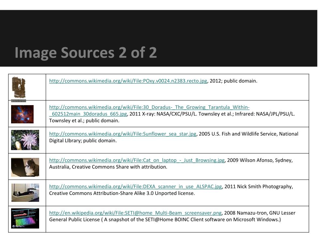Select the Tarantula nebula thumbnail
Screen dimensions: 334x250
(23, 114)
